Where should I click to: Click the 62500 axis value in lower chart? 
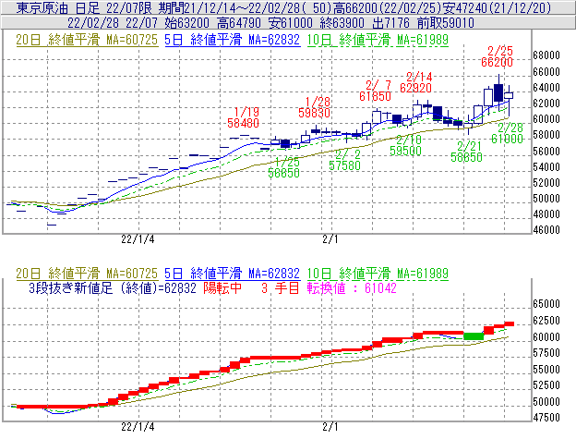pos(546,321)
